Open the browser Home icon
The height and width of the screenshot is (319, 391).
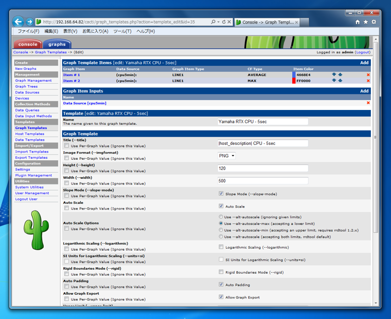358,22
